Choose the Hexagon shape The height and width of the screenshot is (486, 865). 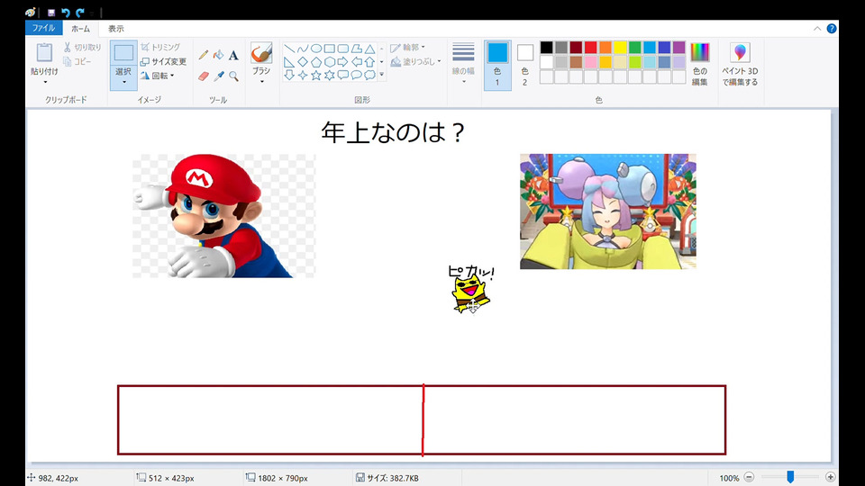click(x=330, y=62)
